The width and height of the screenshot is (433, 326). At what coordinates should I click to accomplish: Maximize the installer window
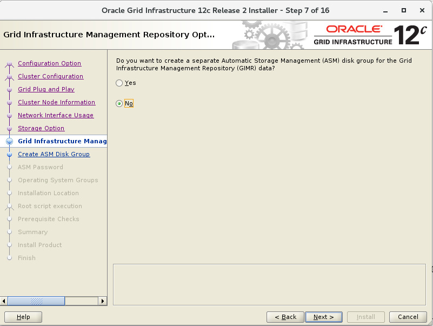(x=404, y=10)
